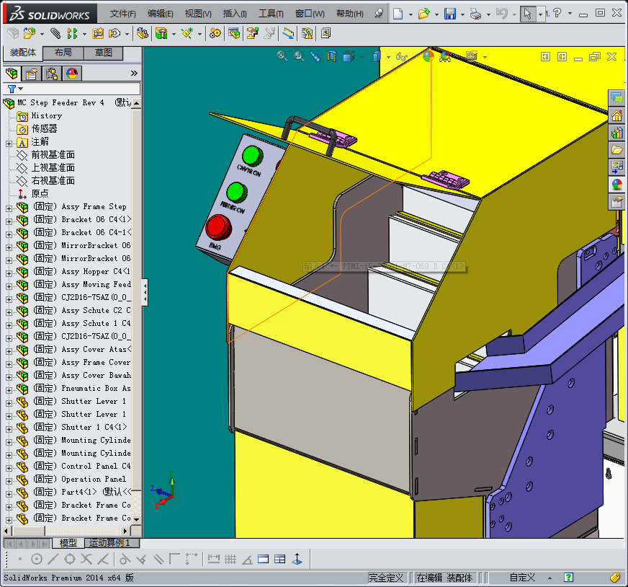Open the 编辑(E) menu

coord(160,14)
